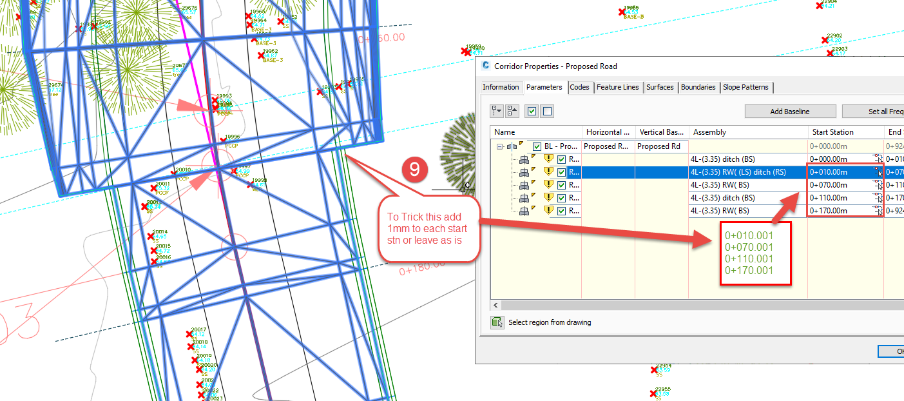Image resolution: width=904 pixels, height=401 pixels.
Task: Switch to the Surfaces tab
Action: [x=660, y=87]
